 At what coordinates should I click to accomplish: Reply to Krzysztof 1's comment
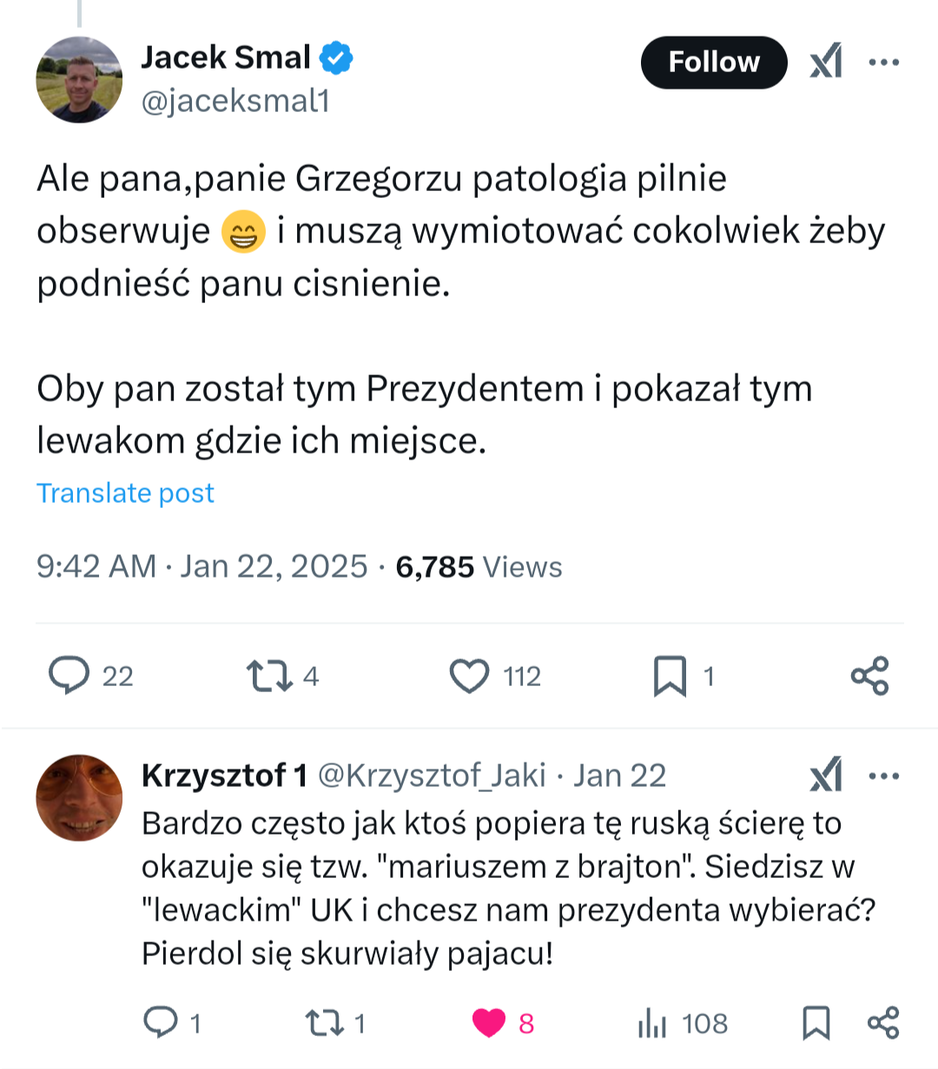(161, 1022)
